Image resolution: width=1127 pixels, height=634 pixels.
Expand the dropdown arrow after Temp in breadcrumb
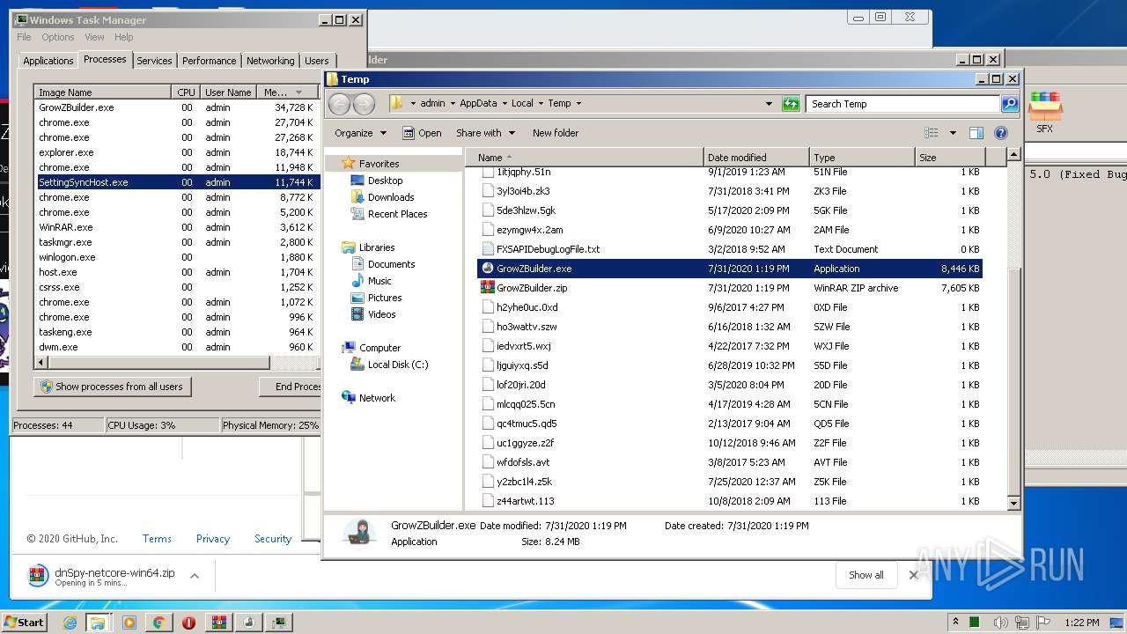578,104
